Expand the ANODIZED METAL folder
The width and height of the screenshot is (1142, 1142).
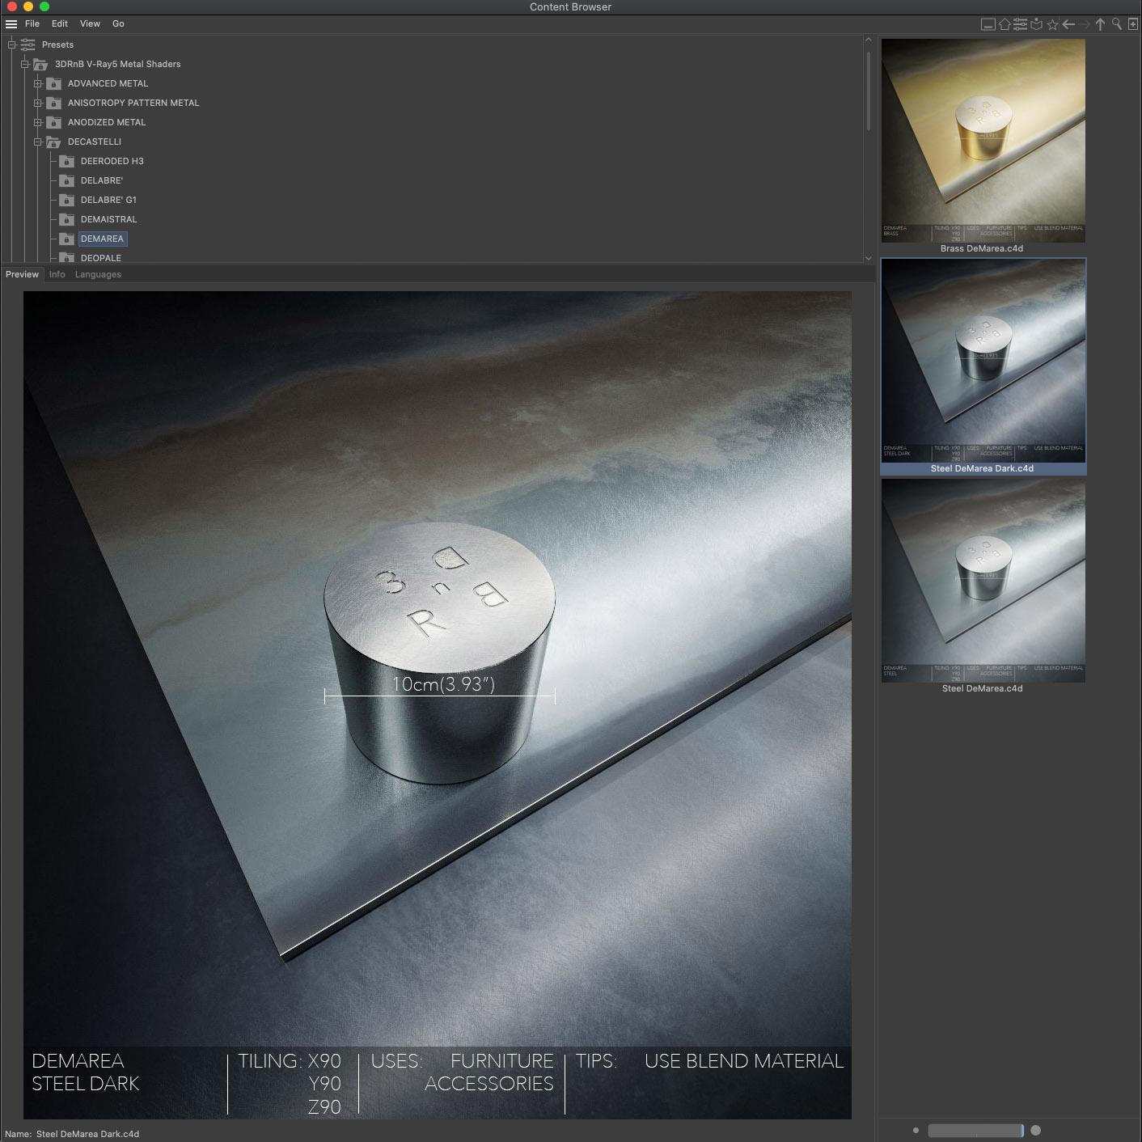pos(38,122)
